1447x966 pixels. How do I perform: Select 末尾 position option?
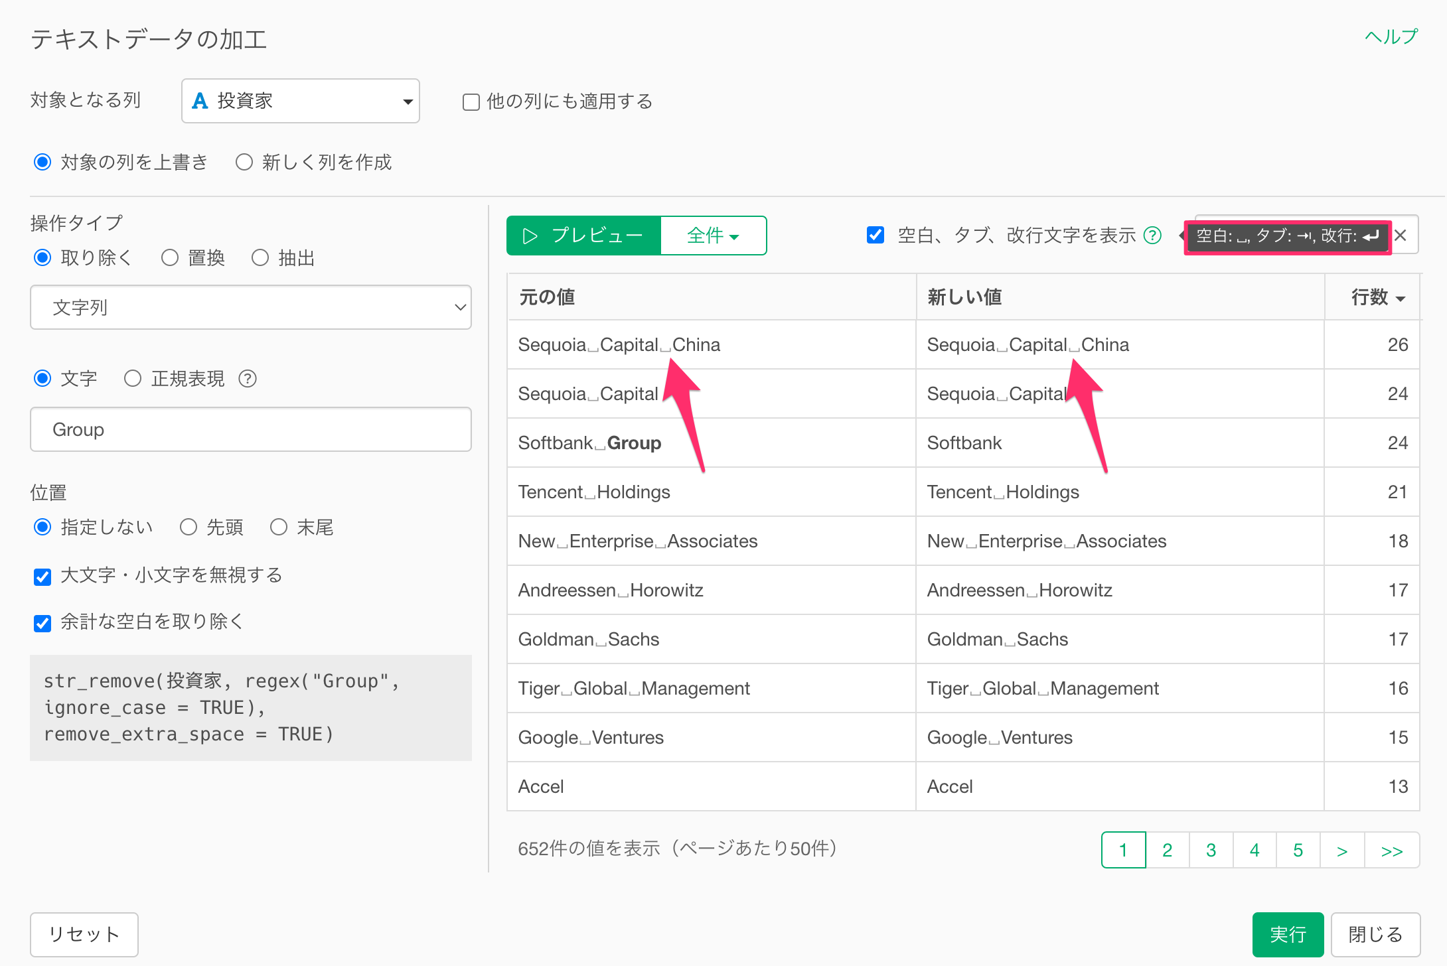click(x=279, y=527)
